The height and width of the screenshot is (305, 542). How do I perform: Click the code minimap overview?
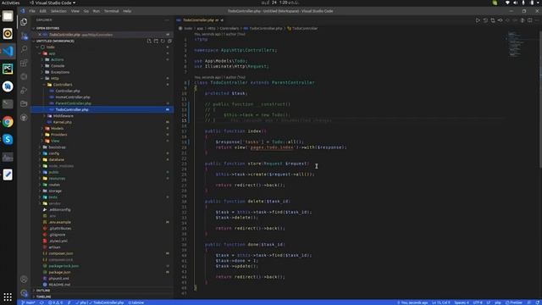(x=516, y=44)
